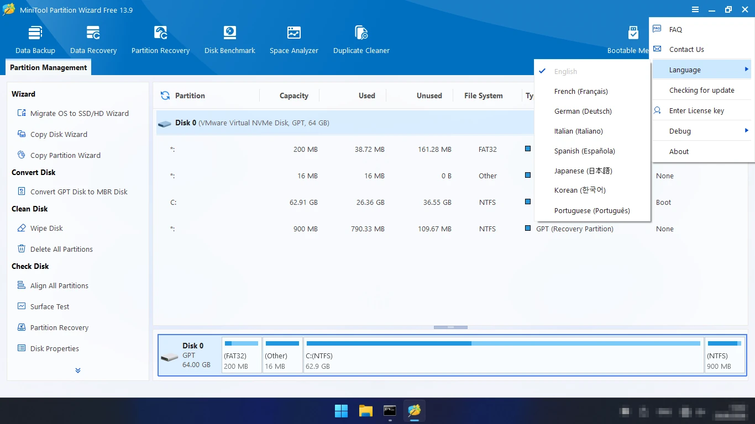Image resolution: width=755 pixels, height=424 pixels.
Task: Start the Disk Benchmark tool
Action: point(230,40)
